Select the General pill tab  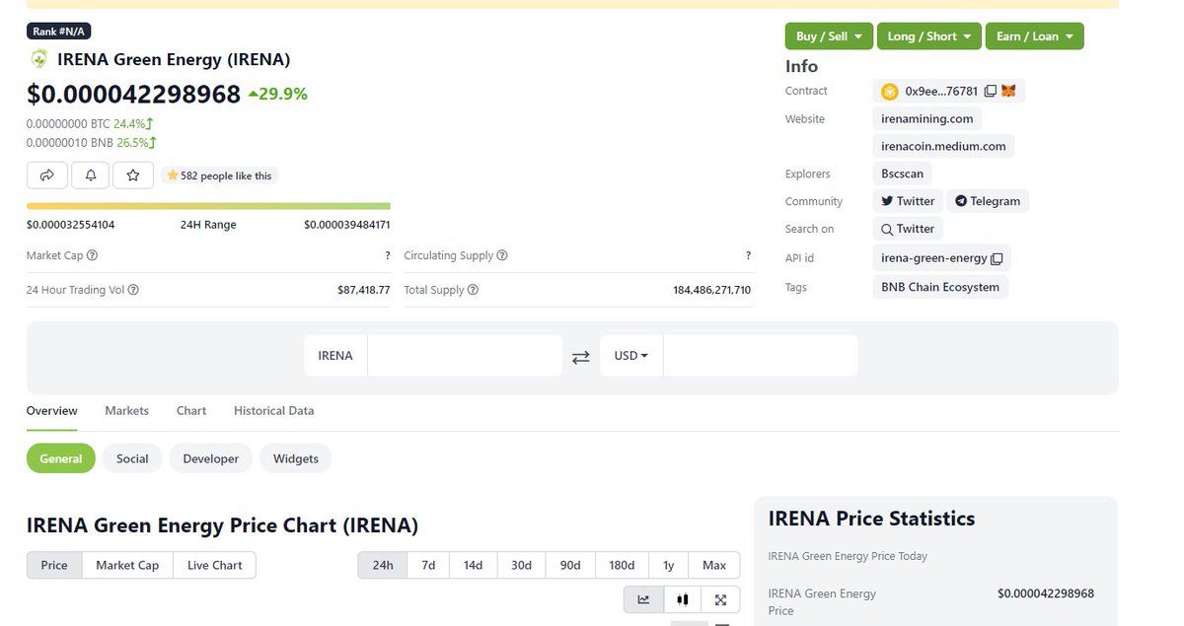(x=61, y=458)
